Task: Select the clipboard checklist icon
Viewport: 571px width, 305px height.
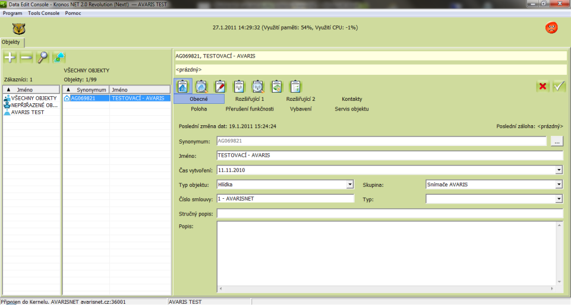Action: 295,87
